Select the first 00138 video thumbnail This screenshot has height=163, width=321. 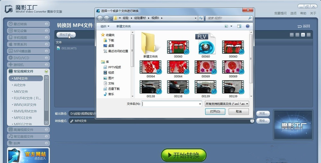(150, 87)
